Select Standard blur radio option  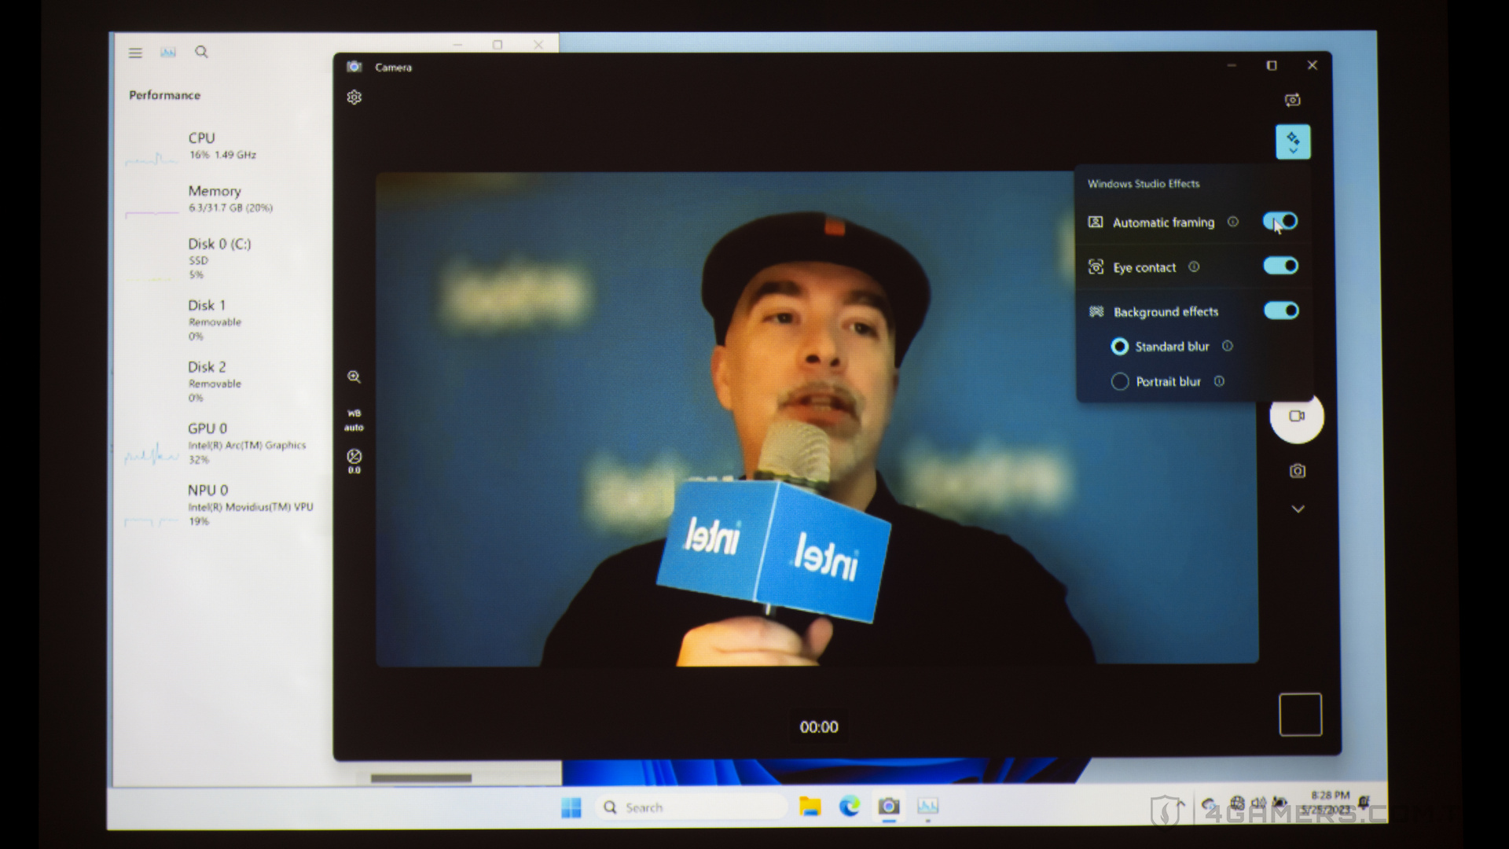(1120, 347)
